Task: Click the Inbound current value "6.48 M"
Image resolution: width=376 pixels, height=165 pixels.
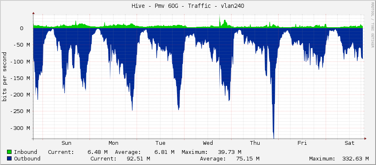Action: click(97, 152)
